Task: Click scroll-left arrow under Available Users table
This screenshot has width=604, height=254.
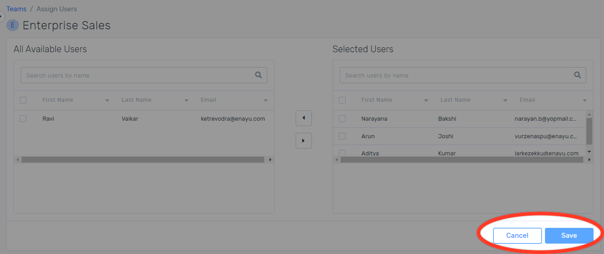Action: 18,159
